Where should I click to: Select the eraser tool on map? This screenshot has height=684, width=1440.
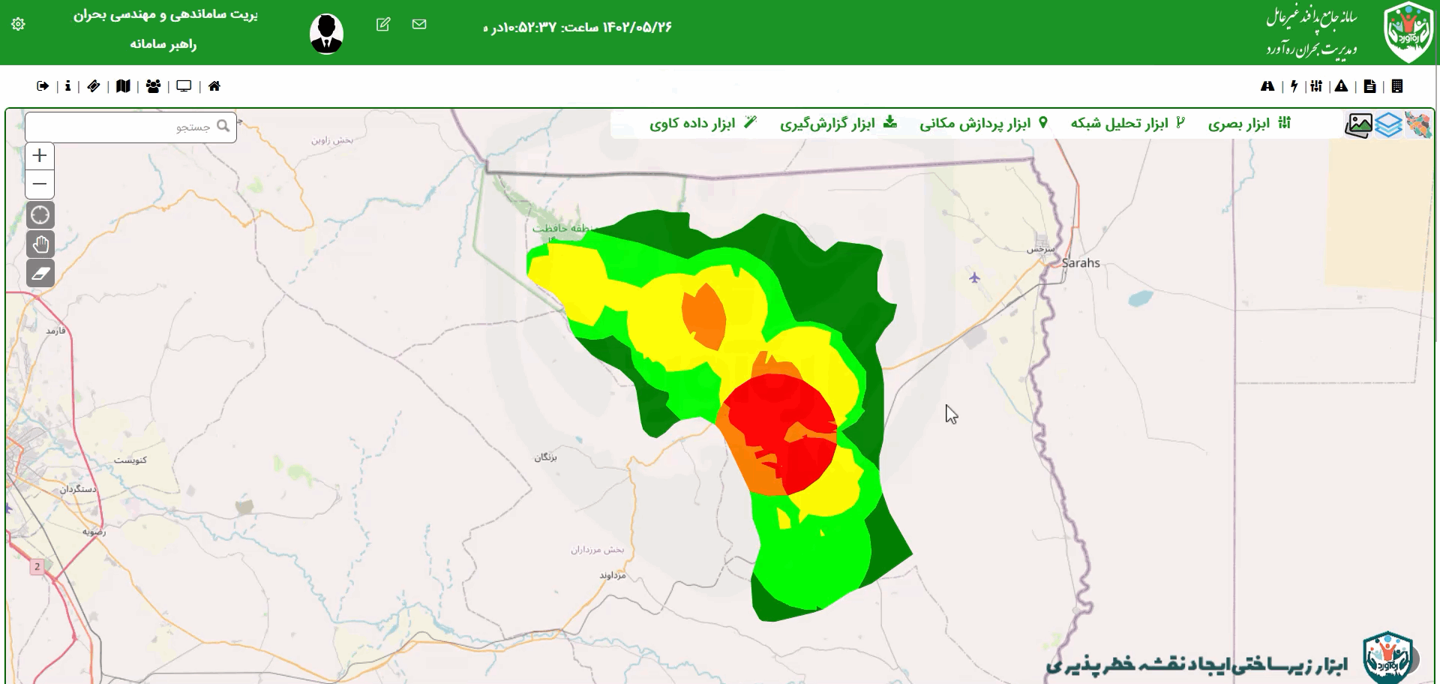click(40, 273)
